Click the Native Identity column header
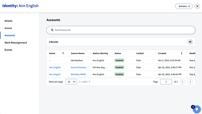 point(100,53)
